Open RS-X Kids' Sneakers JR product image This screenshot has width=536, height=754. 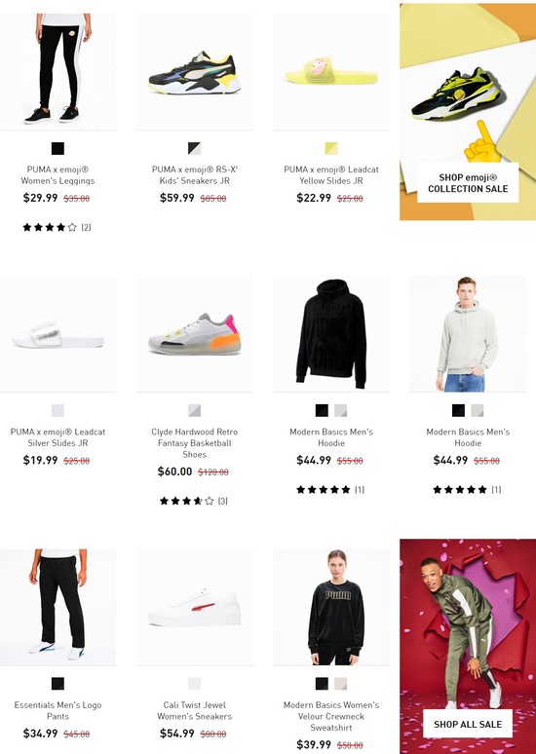click(x=194, y=71)
